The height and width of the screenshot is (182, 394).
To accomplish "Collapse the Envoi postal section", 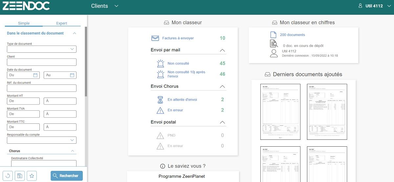I will coord(222,122).
